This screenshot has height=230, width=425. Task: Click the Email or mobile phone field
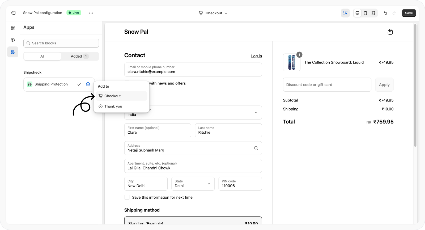point(193,70)
